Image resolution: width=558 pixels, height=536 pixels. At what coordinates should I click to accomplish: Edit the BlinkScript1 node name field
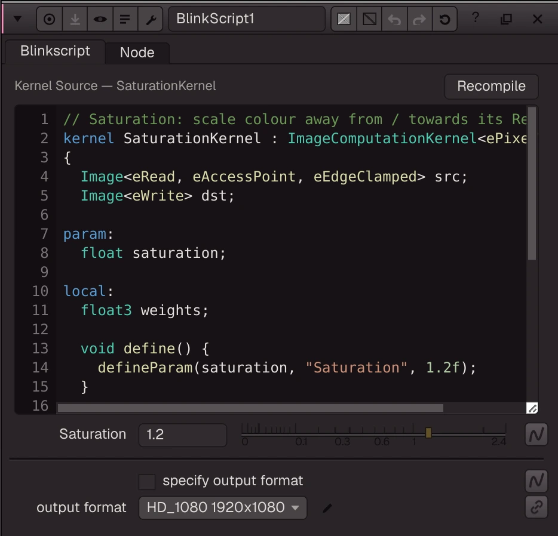tap(247, 19)
